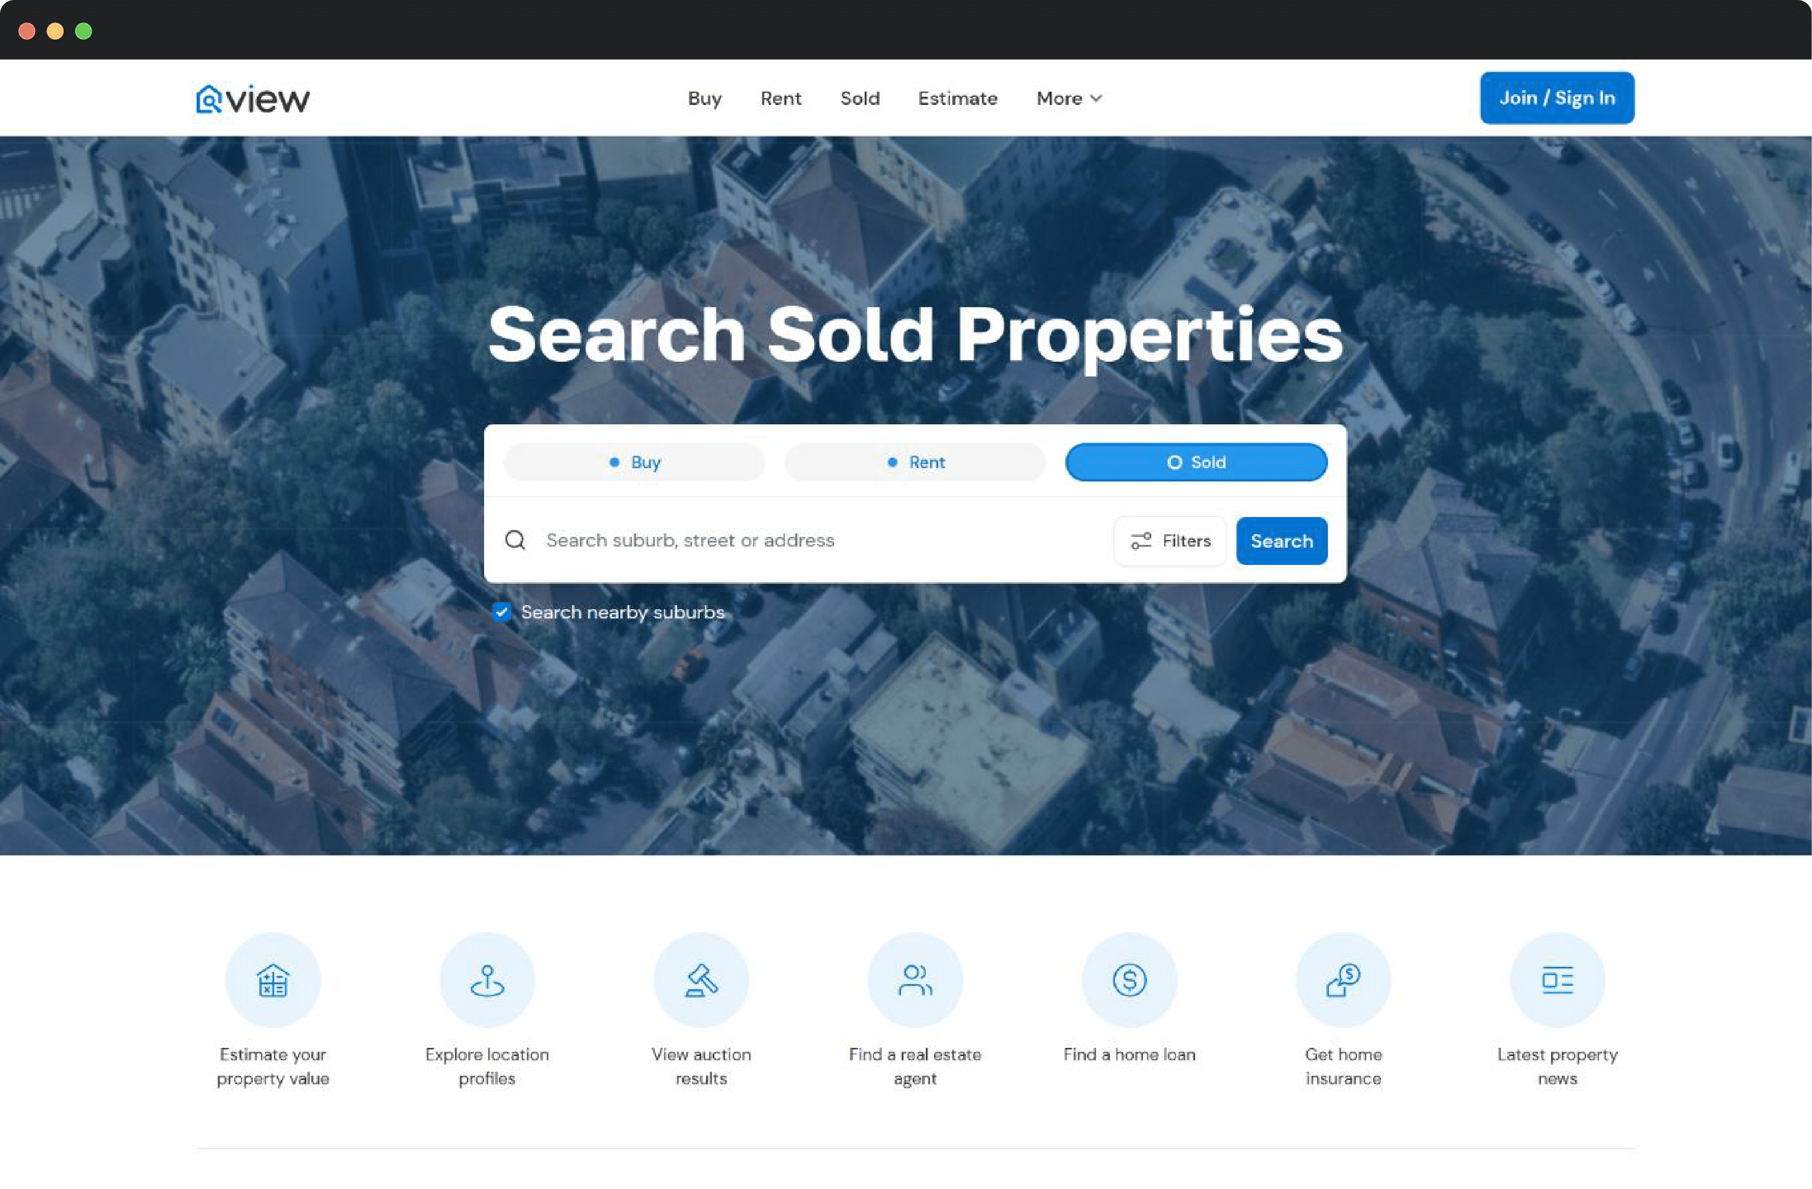Select the Sold radio button tab
The image size is (1812, 1189).
(1196, 462)
